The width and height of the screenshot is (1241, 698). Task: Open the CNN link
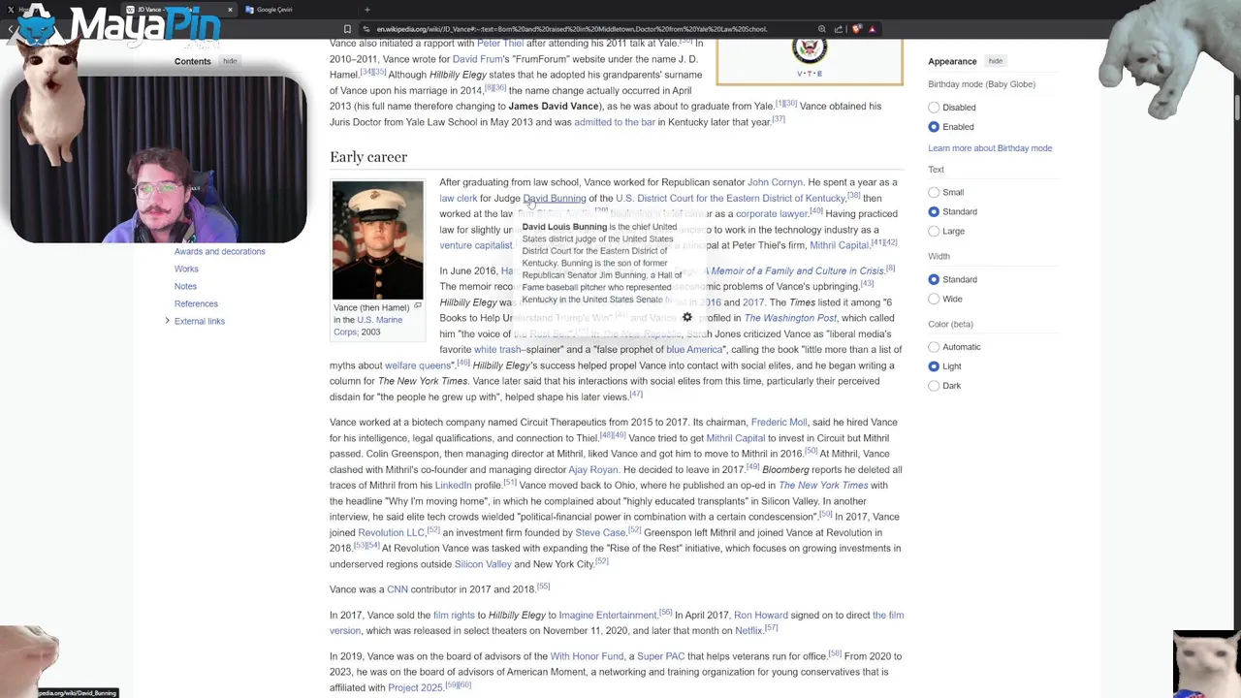point(398,589)
